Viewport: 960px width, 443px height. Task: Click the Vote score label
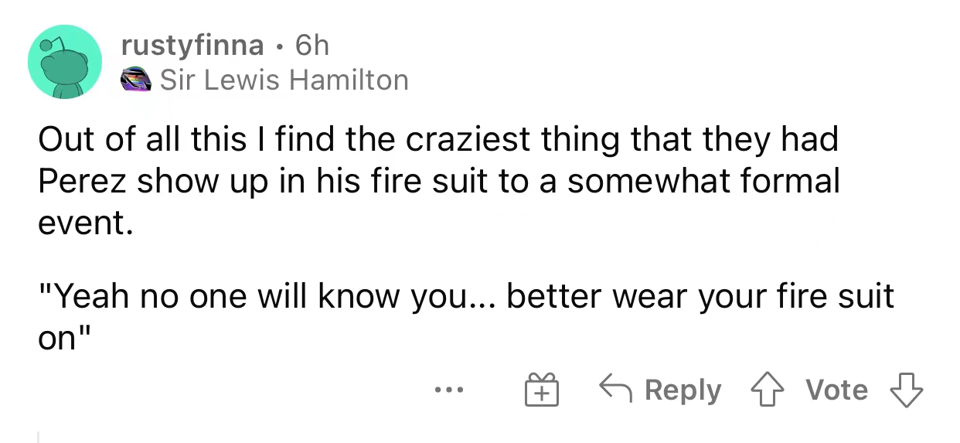837,390
